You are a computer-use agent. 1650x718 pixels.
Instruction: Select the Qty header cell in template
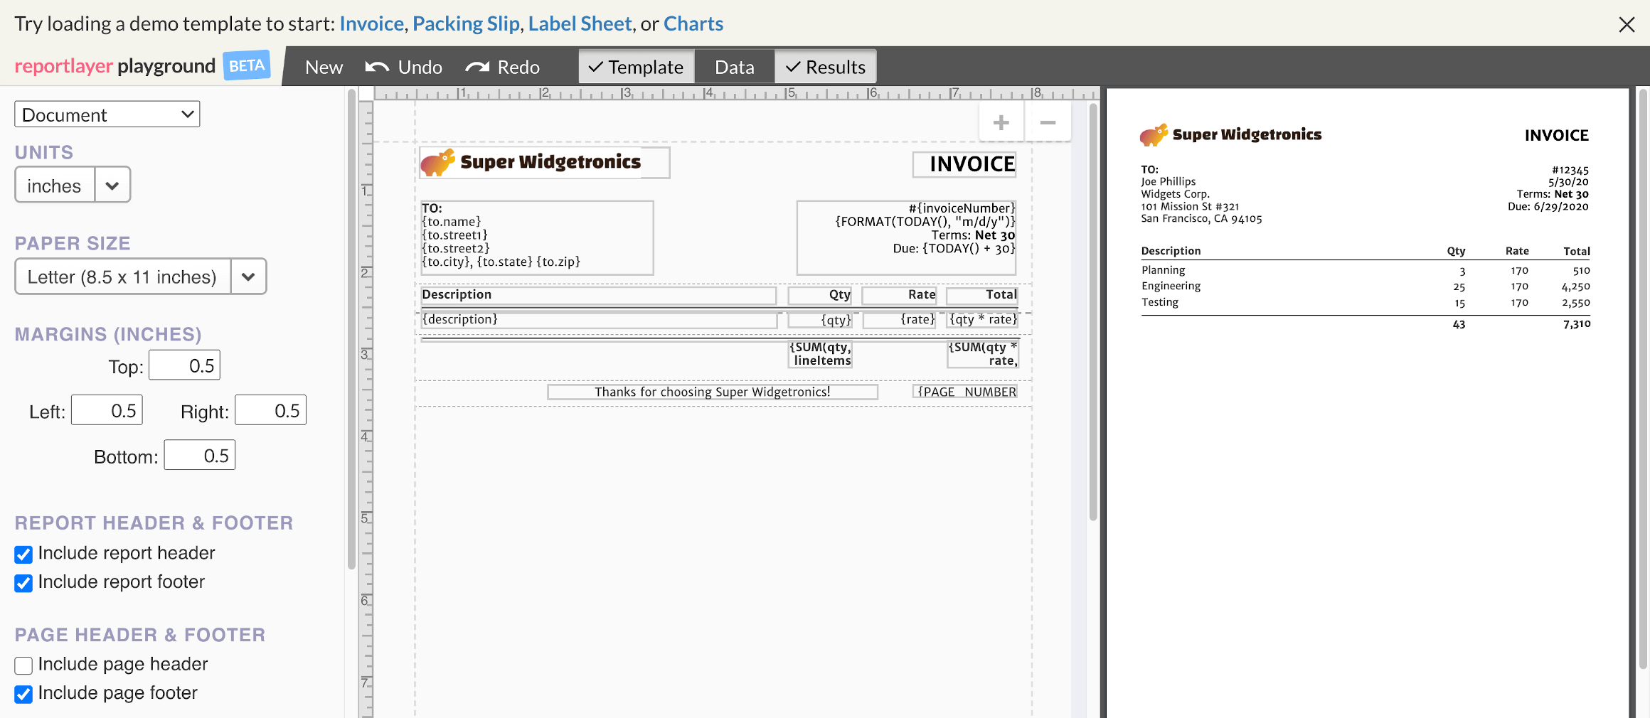pos(820,295)
